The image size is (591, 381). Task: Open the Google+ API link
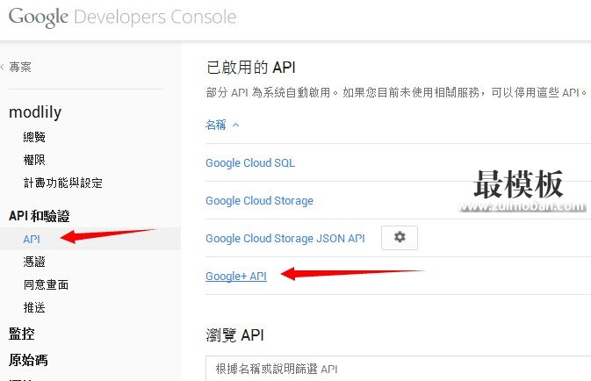[x=236, y=277]
